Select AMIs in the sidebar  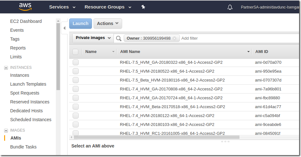(16, 138)
